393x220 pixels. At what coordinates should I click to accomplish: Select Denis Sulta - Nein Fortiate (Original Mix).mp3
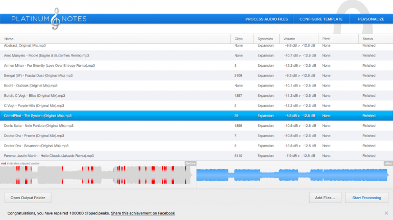(196, 125)
